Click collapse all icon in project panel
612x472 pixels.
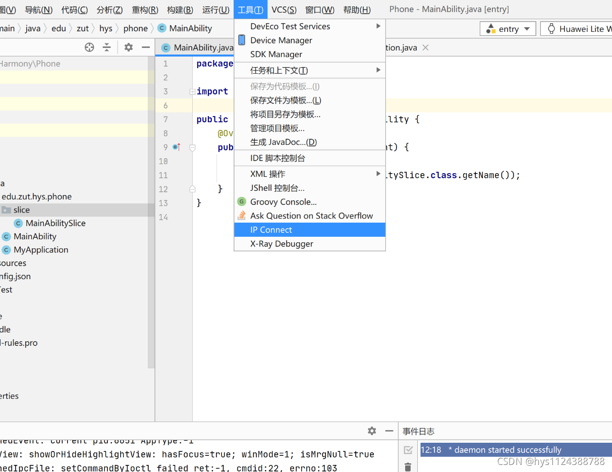click(106, 47)
